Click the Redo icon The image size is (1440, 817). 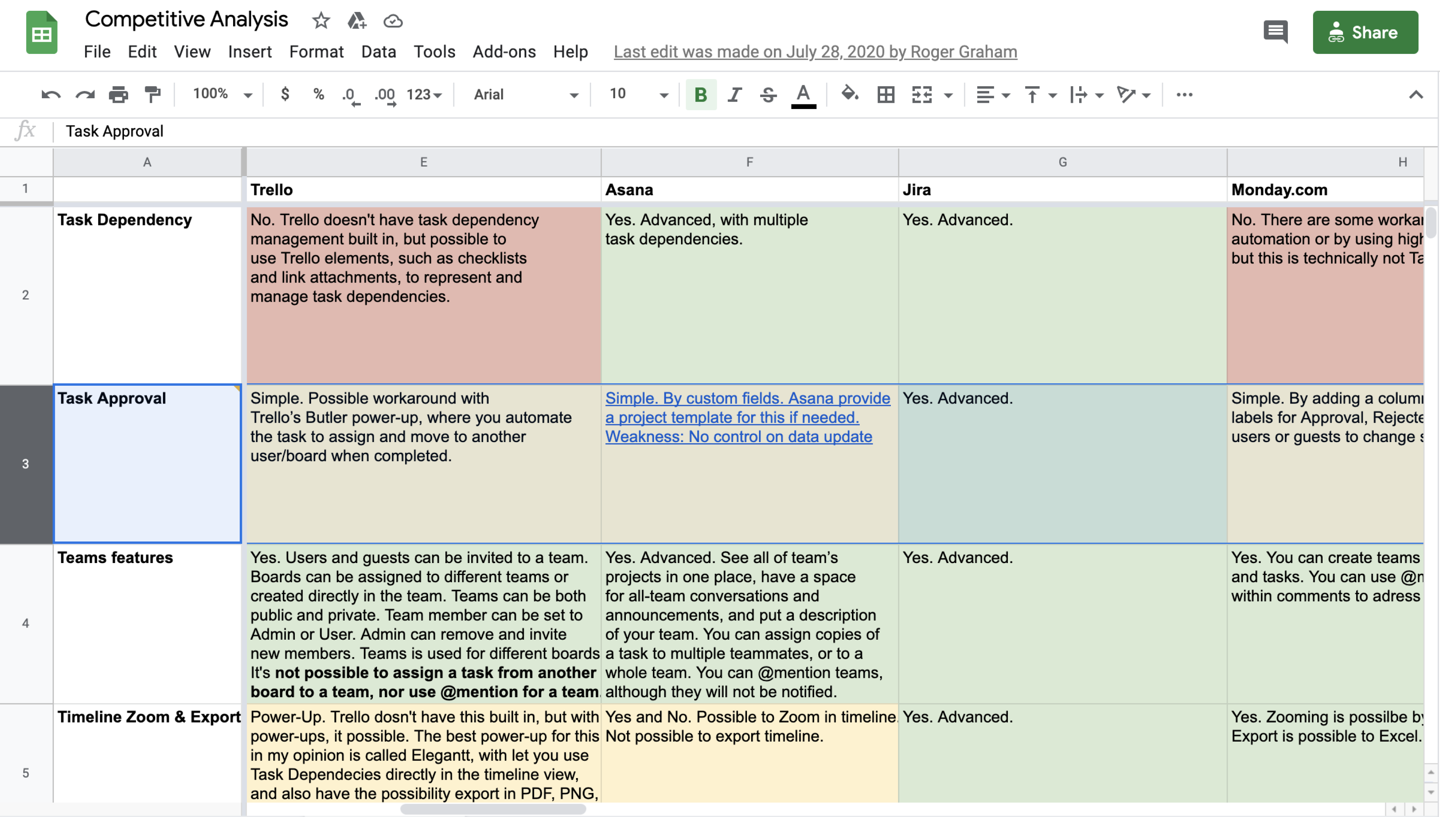click(85, 94)
